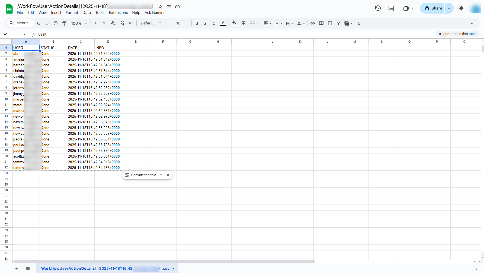Open the Data menu
This screenshot has width=484, height=273.
(86, 12)
